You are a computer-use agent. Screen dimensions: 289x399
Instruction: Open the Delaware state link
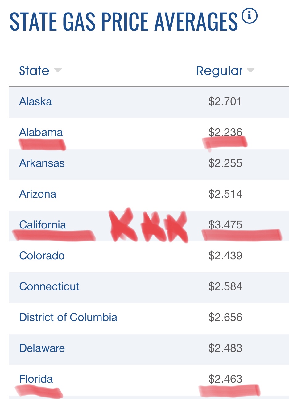pyautogui.click(x=42, y=348)
